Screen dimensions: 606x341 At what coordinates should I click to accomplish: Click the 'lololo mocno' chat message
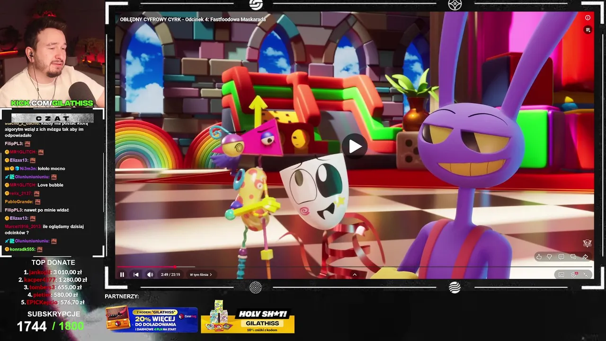(x=51, y=169)
